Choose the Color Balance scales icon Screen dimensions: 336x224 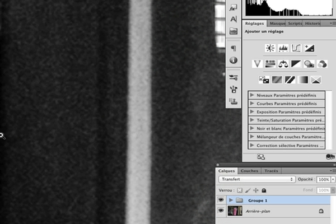coord(283,64)
